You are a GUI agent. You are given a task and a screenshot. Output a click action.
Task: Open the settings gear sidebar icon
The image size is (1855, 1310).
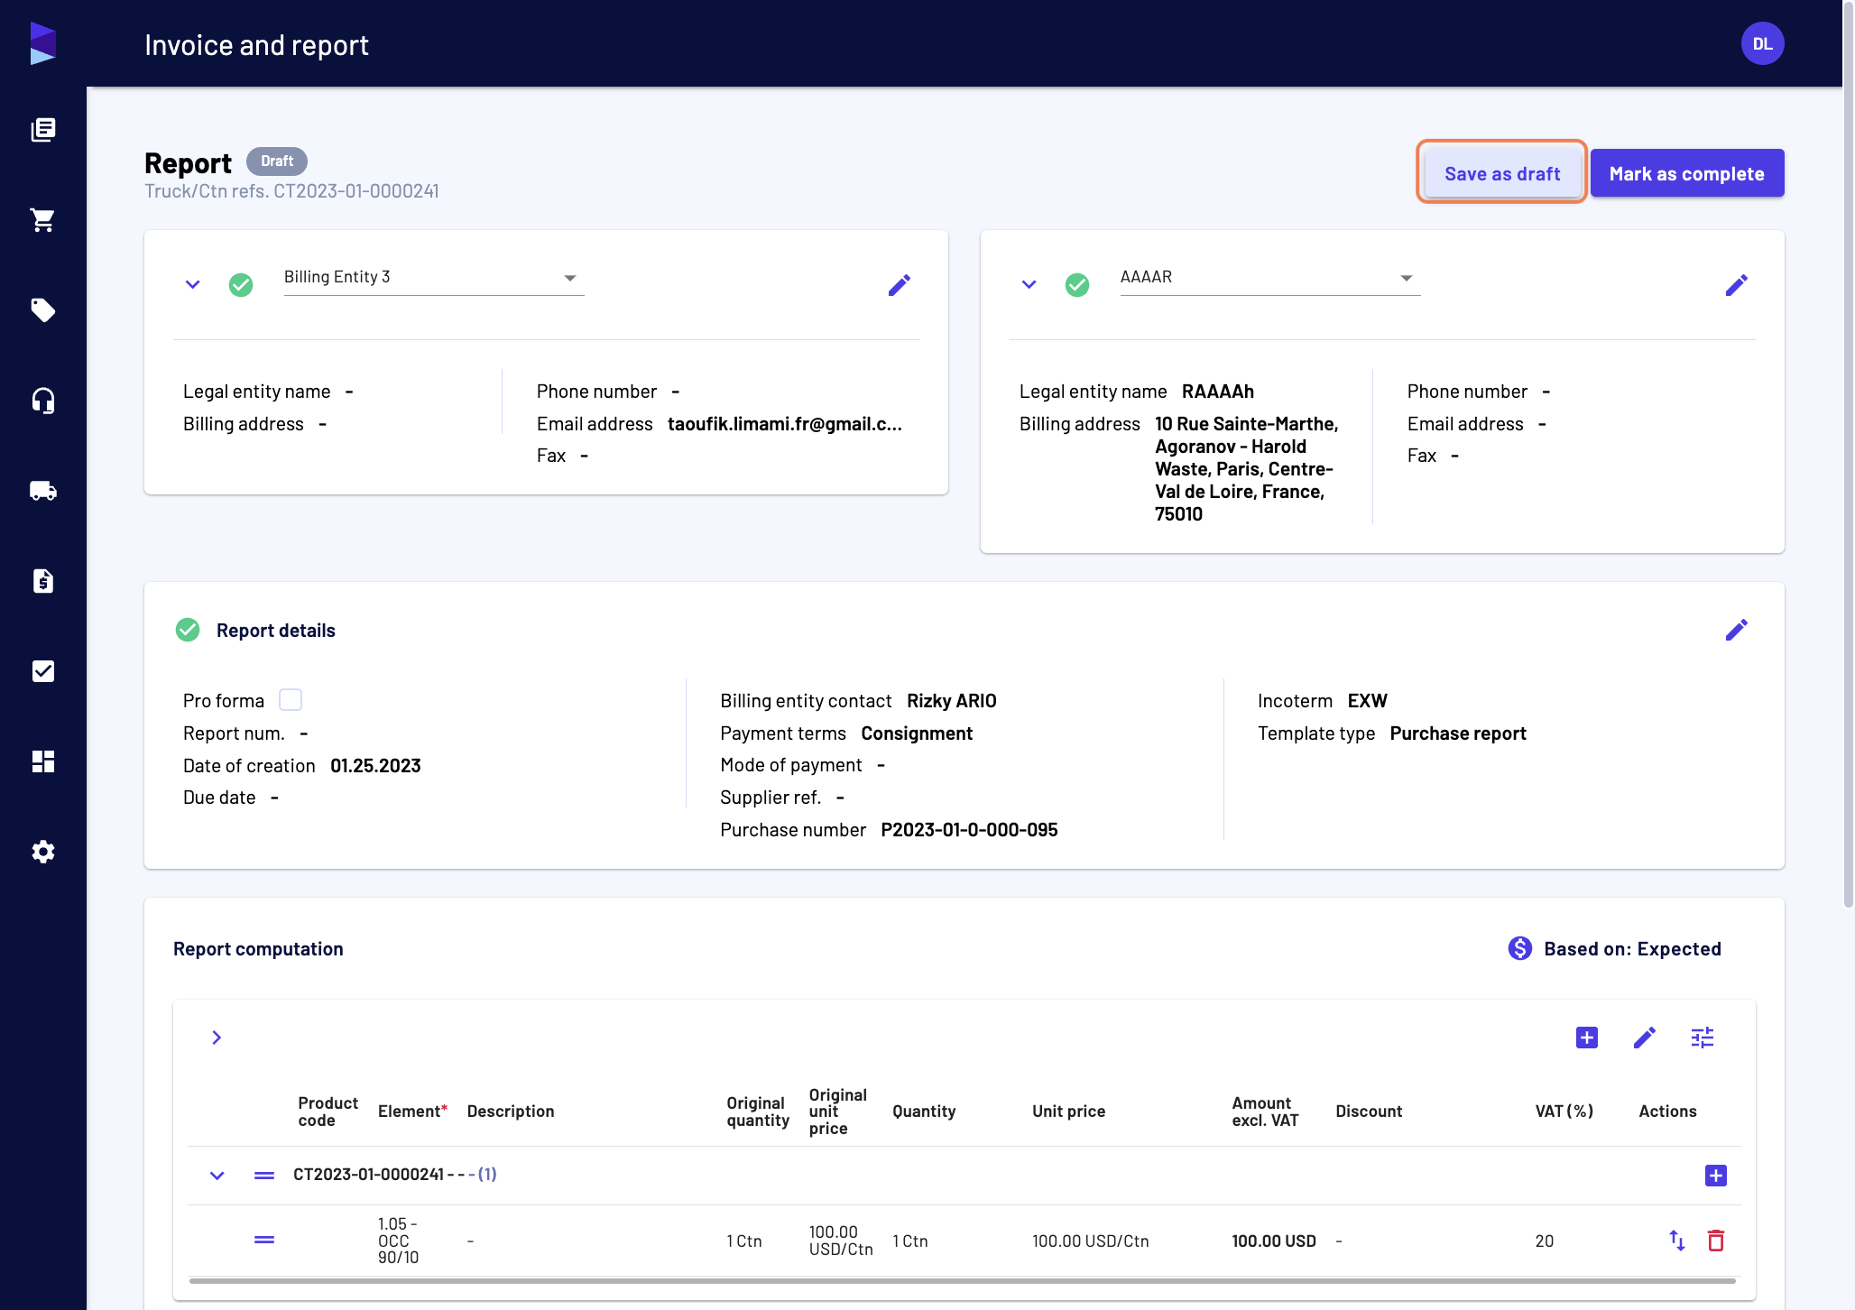[42, 852]
